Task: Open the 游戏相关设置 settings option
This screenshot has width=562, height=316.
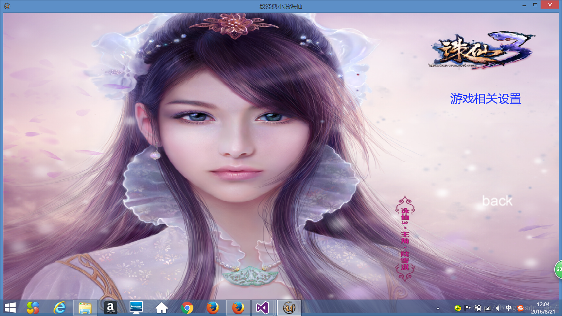Action: point(485,99)
